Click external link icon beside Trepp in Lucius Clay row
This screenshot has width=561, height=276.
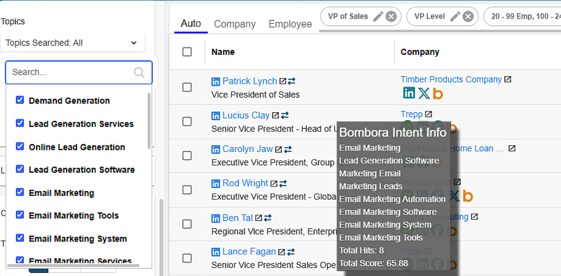428,114
